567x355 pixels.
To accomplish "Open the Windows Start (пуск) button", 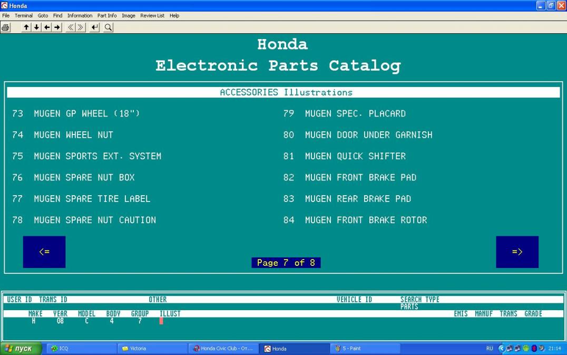I will (21, 349).
